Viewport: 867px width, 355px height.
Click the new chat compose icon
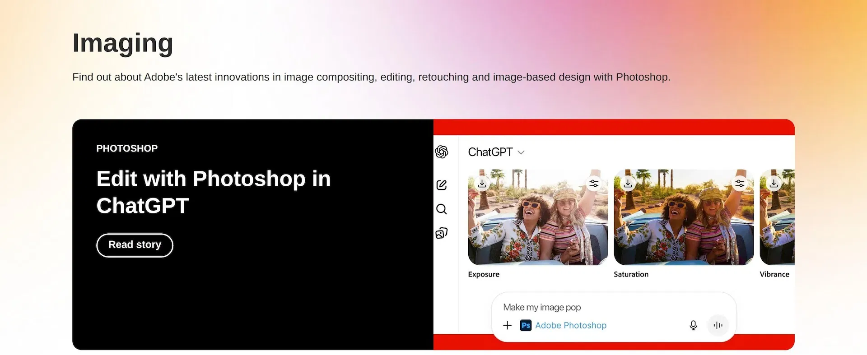click(x=442, y=185)
